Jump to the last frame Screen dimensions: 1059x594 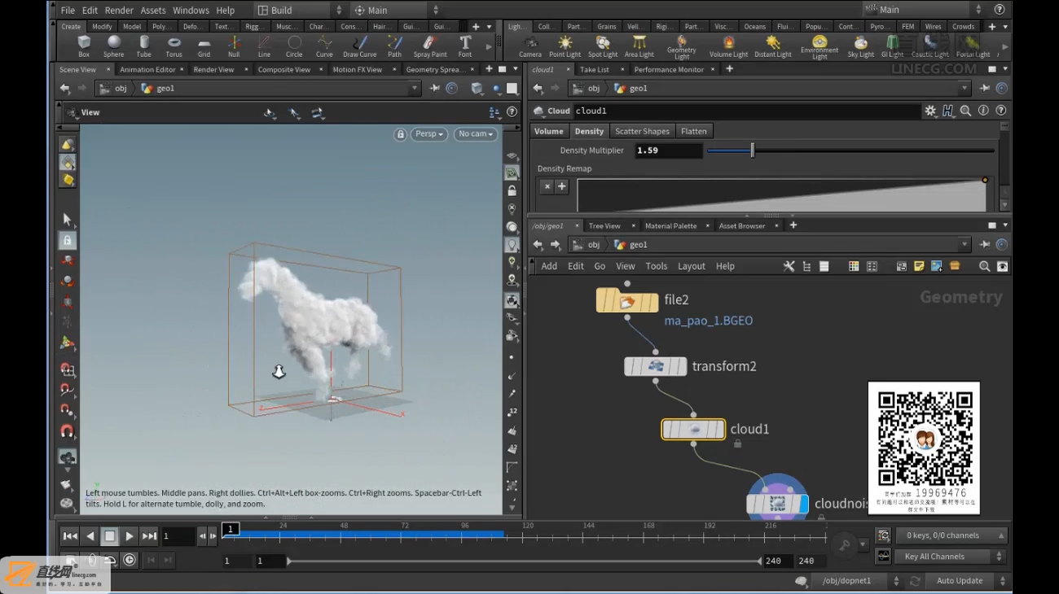point(149,536)
